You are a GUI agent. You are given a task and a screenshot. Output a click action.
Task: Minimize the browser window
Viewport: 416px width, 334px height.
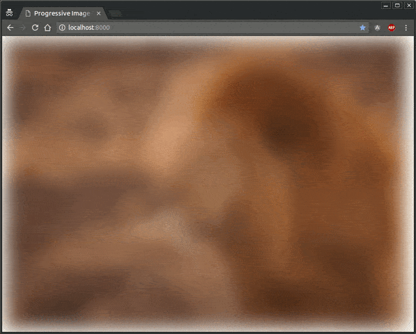pos(386,6)
